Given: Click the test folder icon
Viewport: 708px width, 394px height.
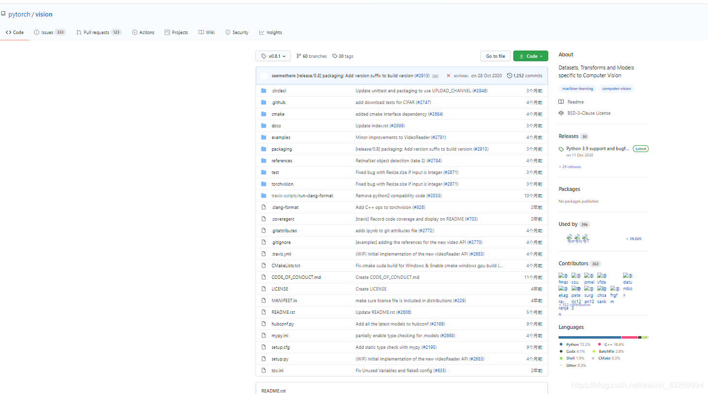Looking at the screenshot, I should (264, 172).
